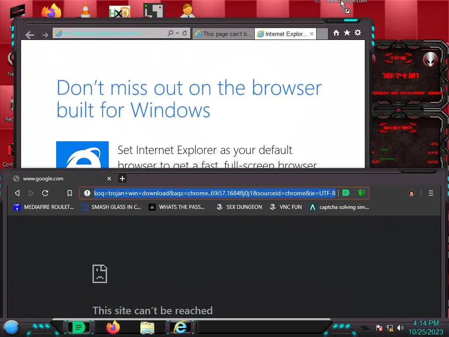Go to IE home page icon
This screenshot has height=337, width=449.
coord(336,32)
